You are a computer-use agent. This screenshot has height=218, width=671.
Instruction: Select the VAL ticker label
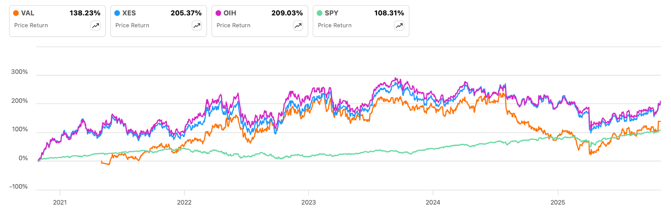[28, 13]
